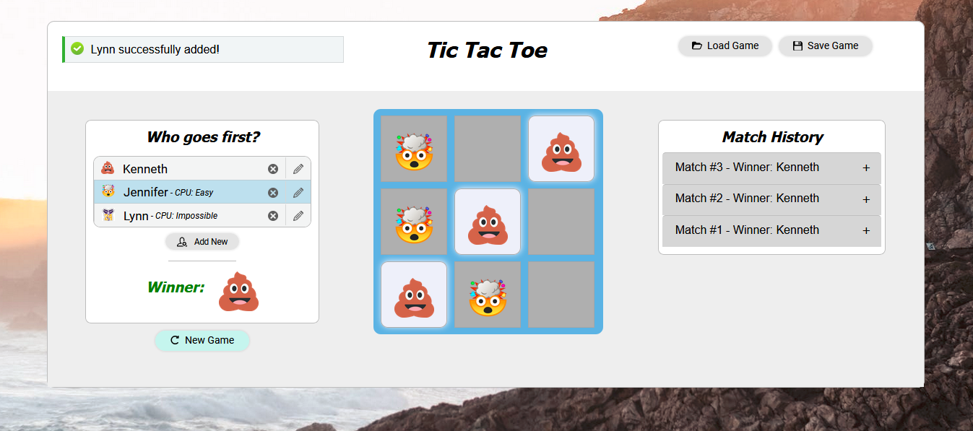Open the Load Game dialog
This screenshot has width=973, height=431.
coord(725,45)
